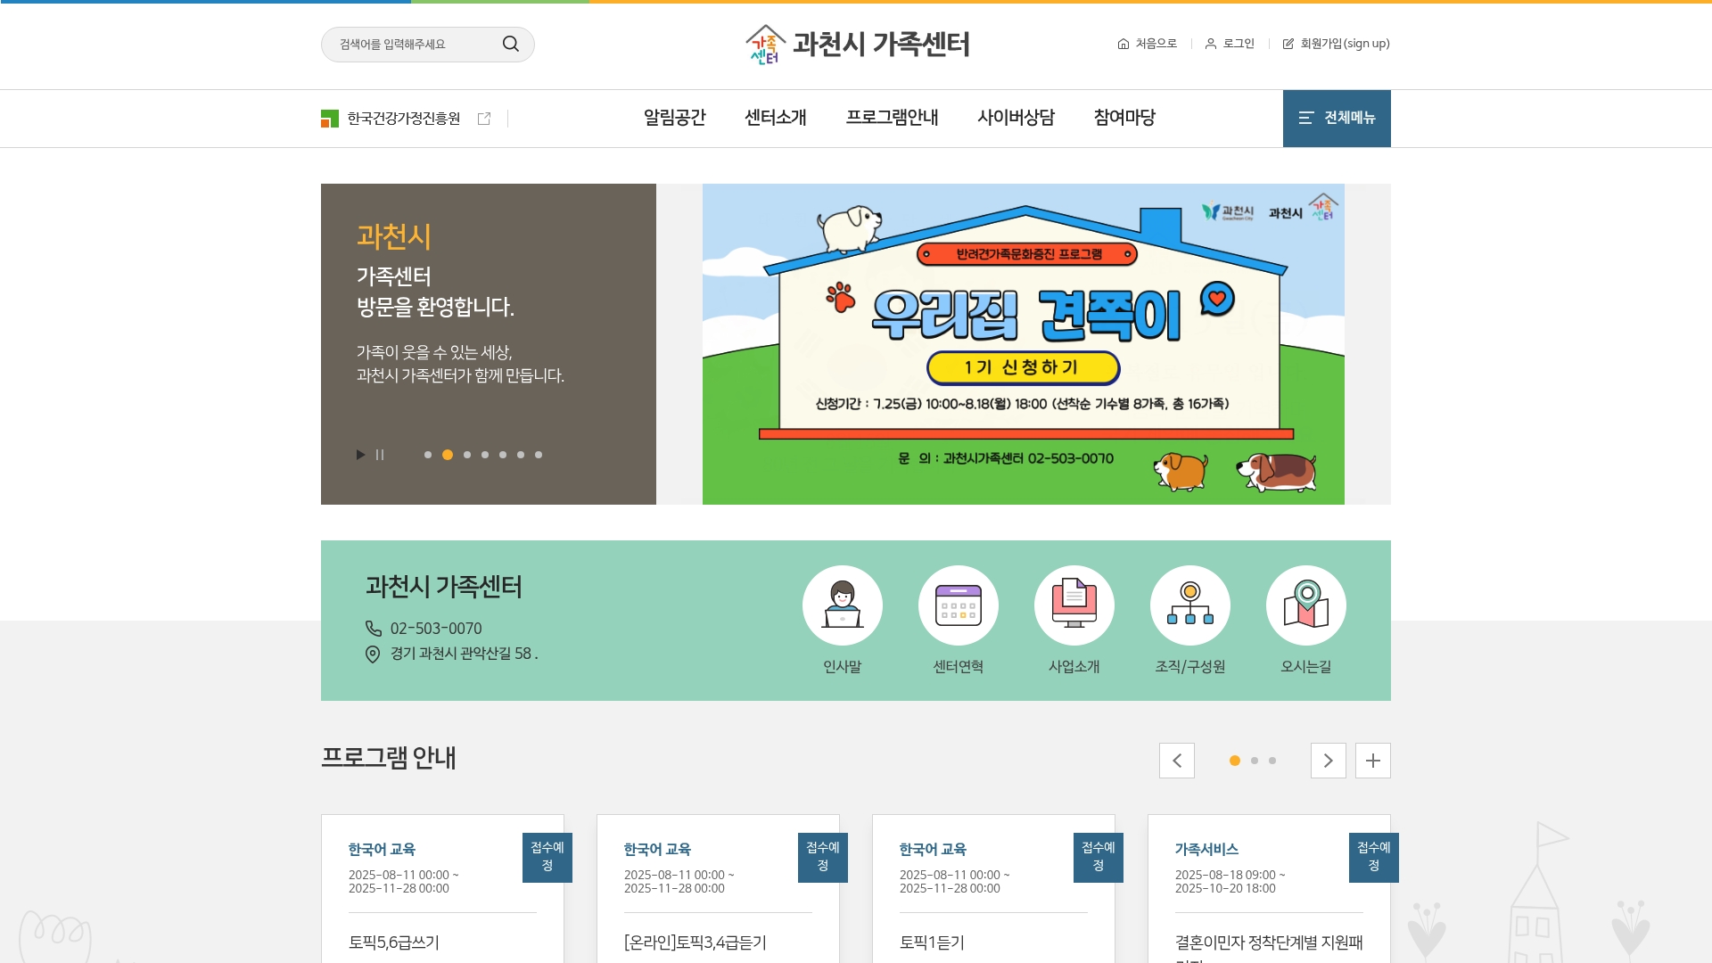Focus the 검색어를 입력해주세요 search field
The height and width of the screenshot is (963, 1712).
[415, 45]
